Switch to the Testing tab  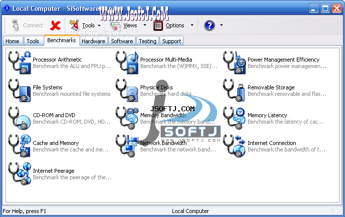[148, 41]
